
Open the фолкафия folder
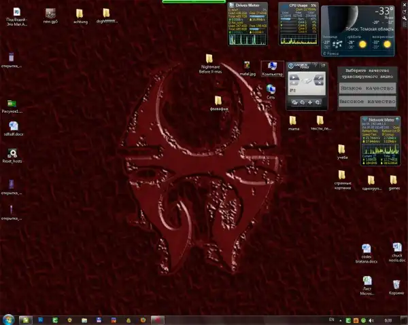(x=218, y=100)
